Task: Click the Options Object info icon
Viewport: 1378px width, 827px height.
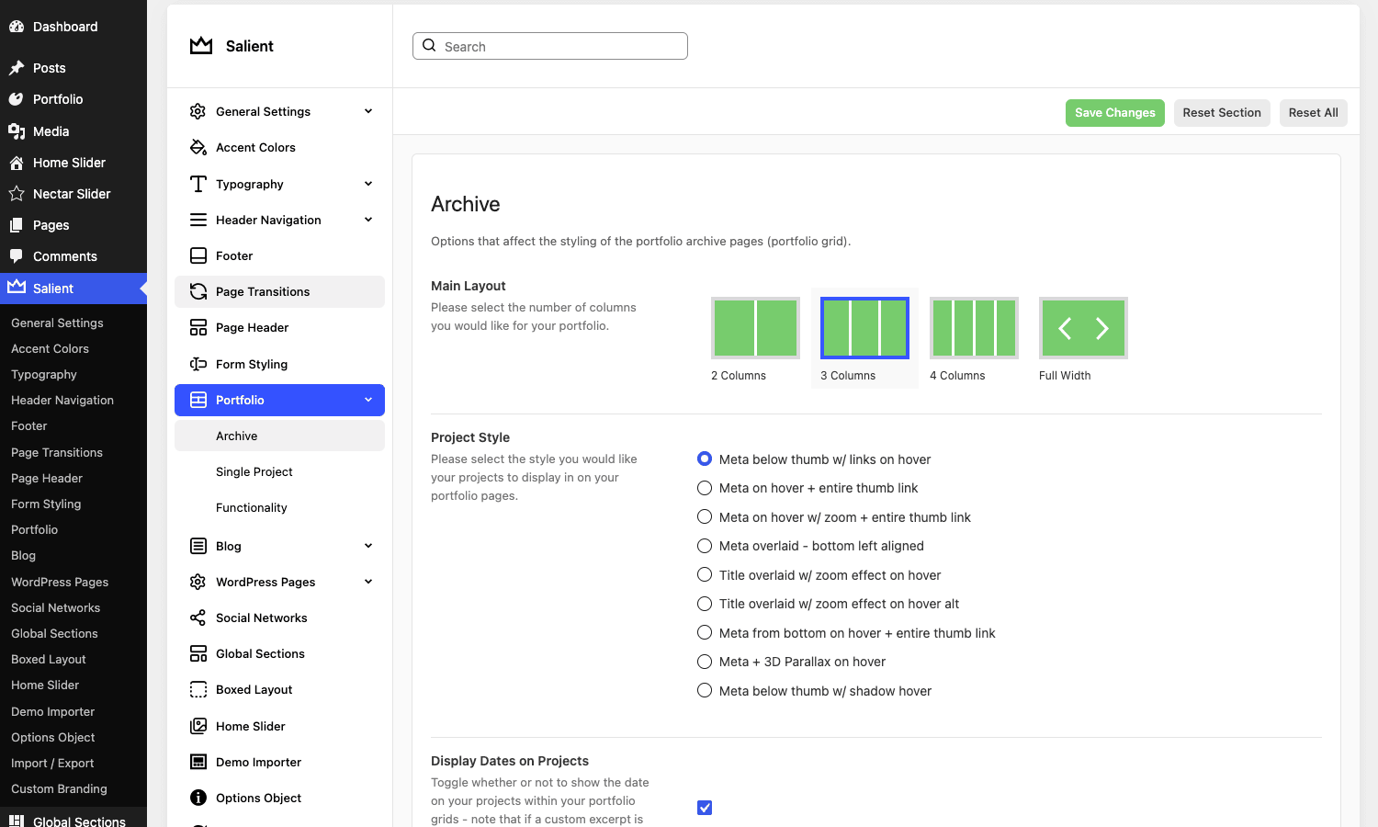Action: coord(198,798)
